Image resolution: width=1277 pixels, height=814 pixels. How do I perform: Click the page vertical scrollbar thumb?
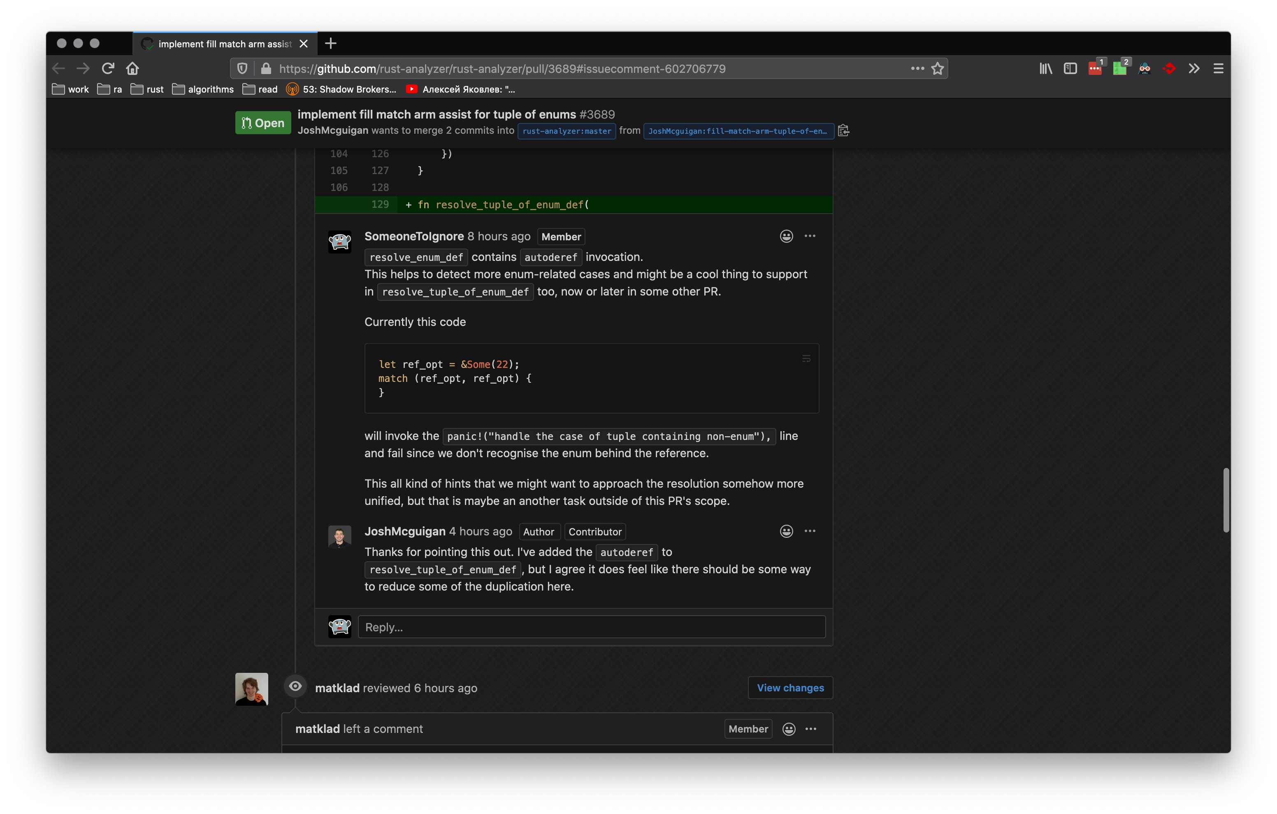tap(1226, 500)
